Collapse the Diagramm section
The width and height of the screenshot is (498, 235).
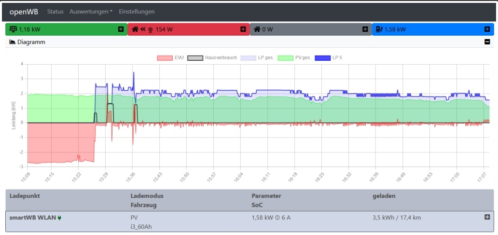pos(487,42)
